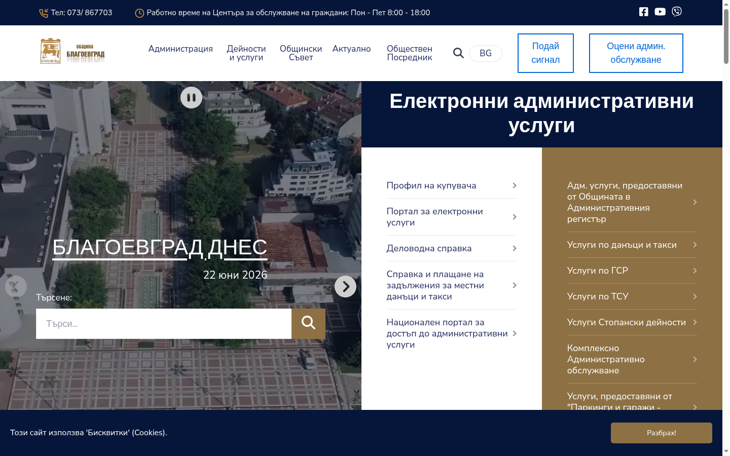Pause the slideshow video
This screenshot has width=730, height=456.
click(191, 98)
